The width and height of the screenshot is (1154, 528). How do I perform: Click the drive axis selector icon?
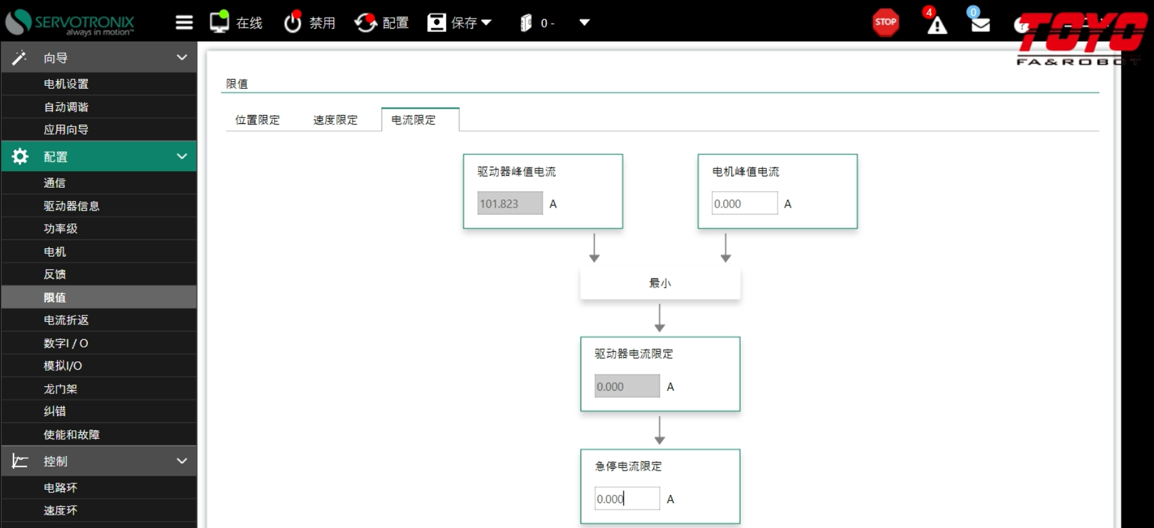click(526, 23)
